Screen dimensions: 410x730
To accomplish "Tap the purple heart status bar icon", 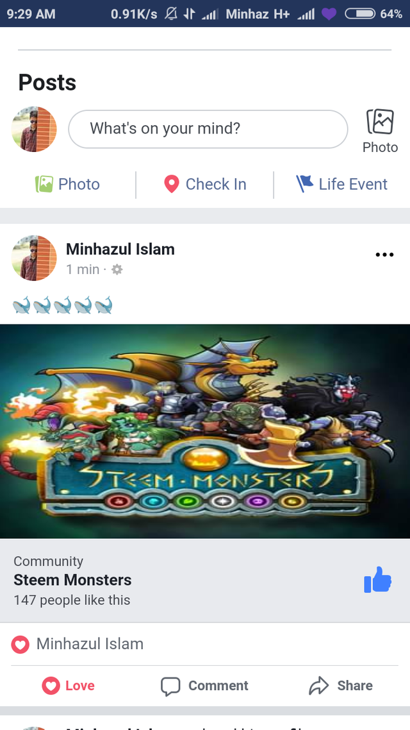I will 329,14.
